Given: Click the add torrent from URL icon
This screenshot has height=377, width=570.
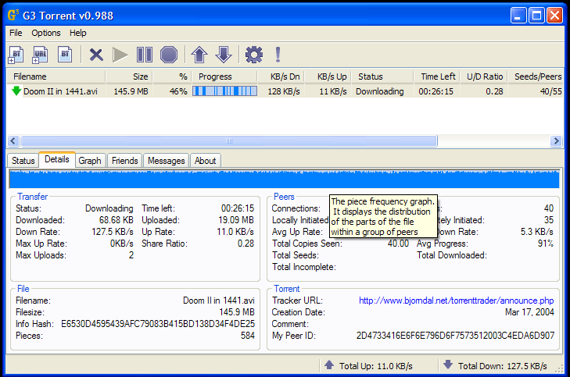Looking at the screenshot, I should (x=41, y=55).
